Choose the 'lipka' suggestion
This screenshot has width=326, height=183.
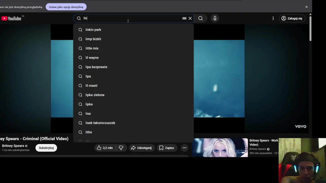tap(133, 104)
